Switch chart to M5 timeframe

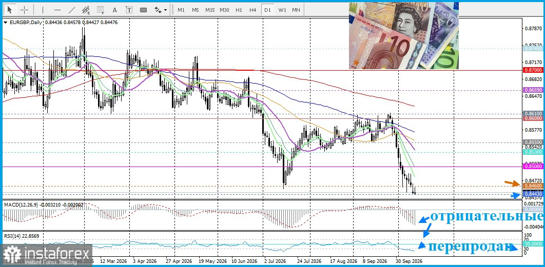196,10
